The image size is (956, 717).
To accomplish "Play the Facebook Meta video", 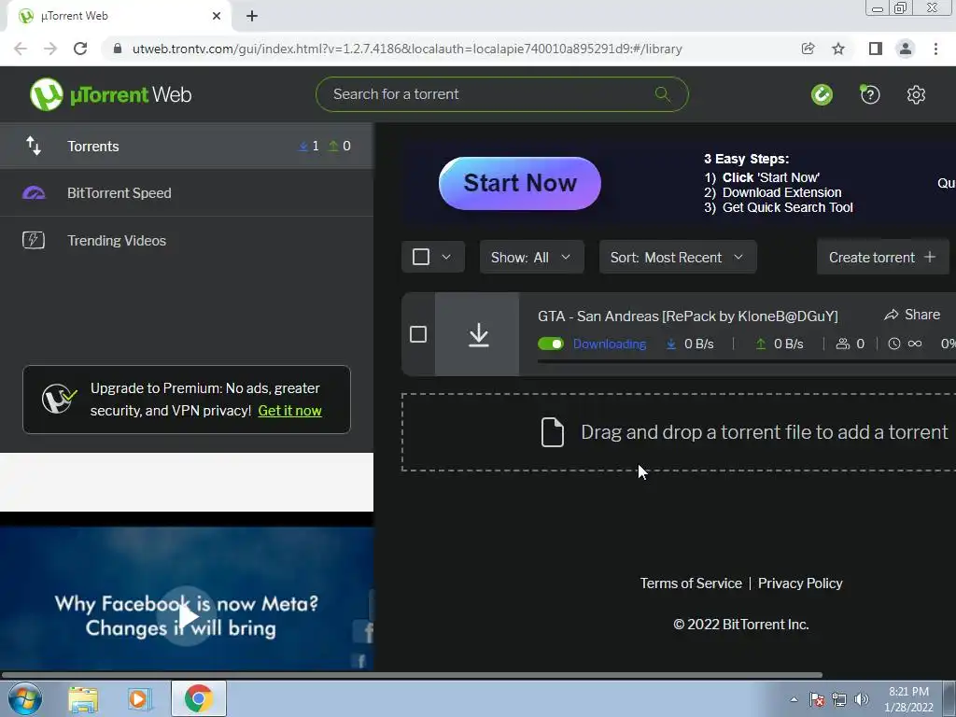I will tap(187, 616).
